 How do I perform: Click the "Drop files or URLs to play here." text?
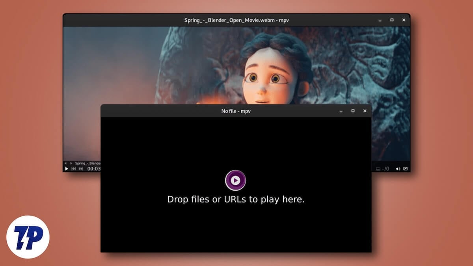pyautogui.click(x=236, y=199)
